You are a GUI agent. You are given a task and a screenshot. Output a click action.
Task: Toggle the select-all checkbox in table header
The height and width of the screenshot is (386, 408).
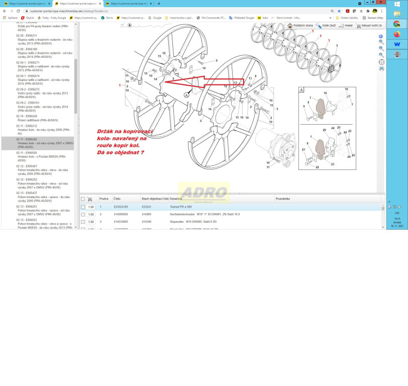click(83, 199)
